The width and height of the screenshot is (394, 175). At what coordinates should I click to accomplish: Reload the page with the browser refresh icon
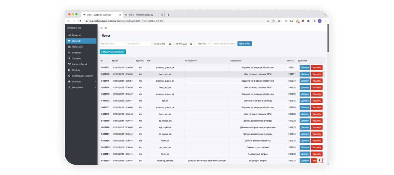(80, 21)
